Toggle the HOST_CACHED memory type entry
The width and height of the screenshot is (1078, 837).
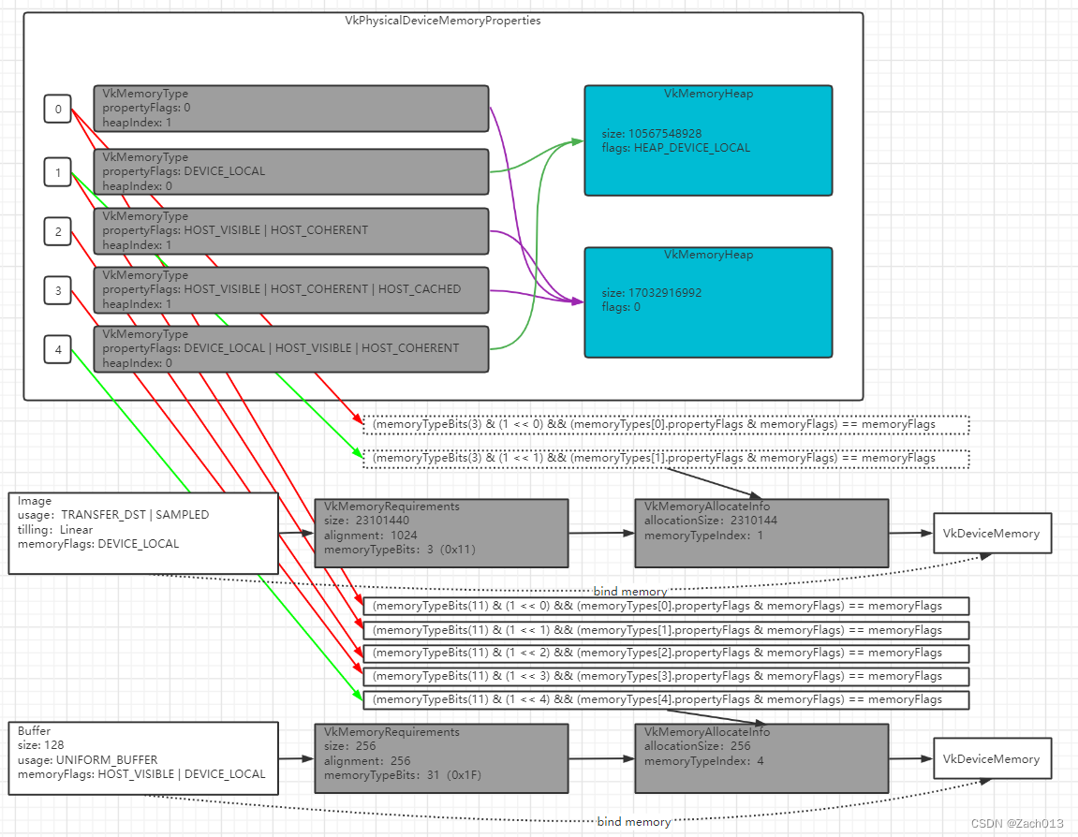tap(290, 290)
